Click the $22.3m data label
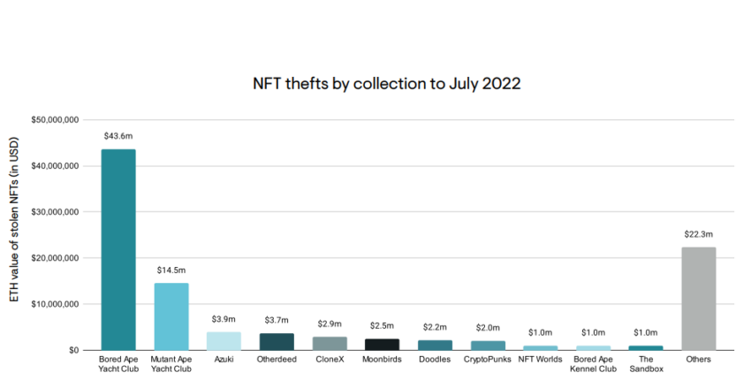Viewport: 751px width, 388px height. (x=698, y=234)
